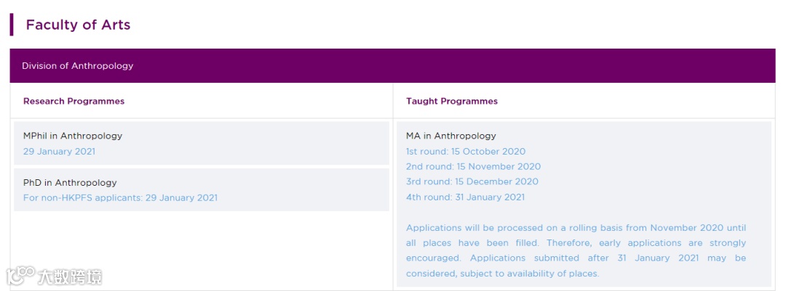Screen dimensions: 786x291
Task: Click the MPhil deadline 29 January 2021
Action: pyautogui.click(x=59, y=152)
